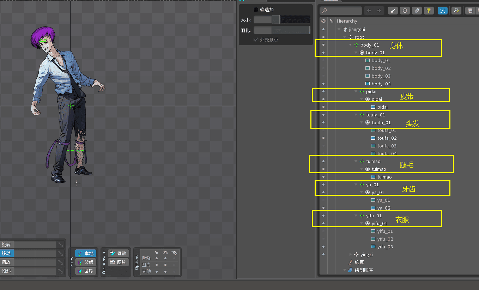This screenshot has width=479, height=290.
Task: Click the 大小 size slider
Action: coord(281,19)
